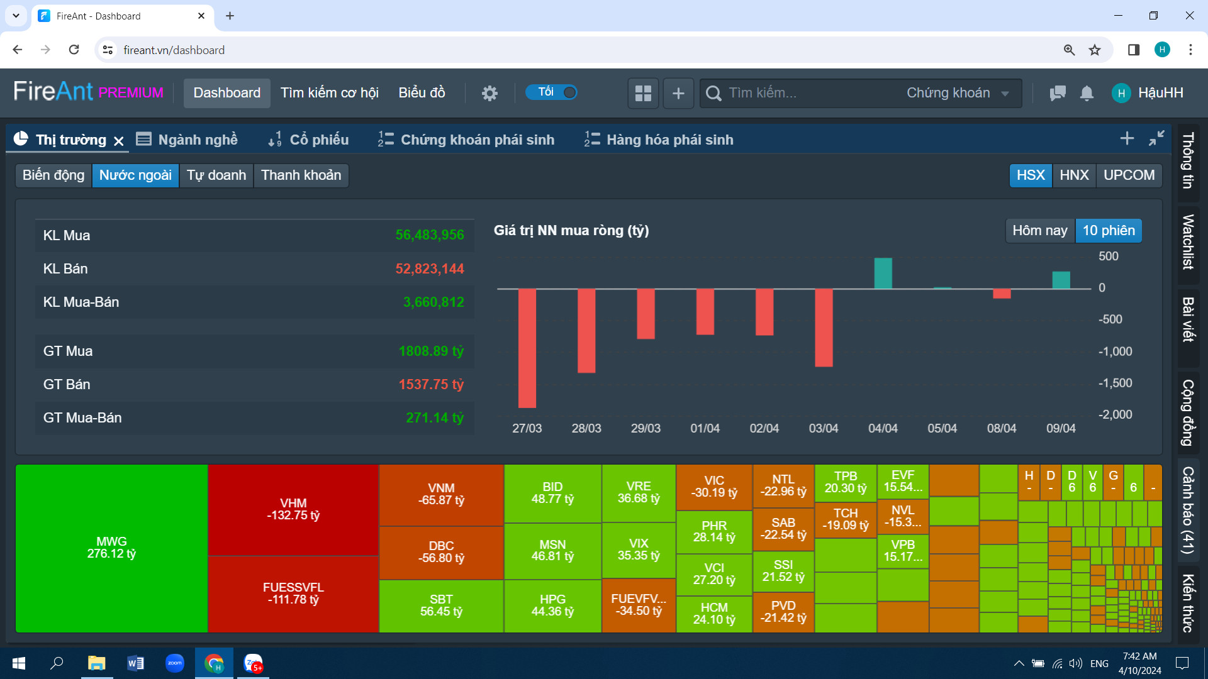Click the collapse panel arrows icon

tap(1156, 138)
